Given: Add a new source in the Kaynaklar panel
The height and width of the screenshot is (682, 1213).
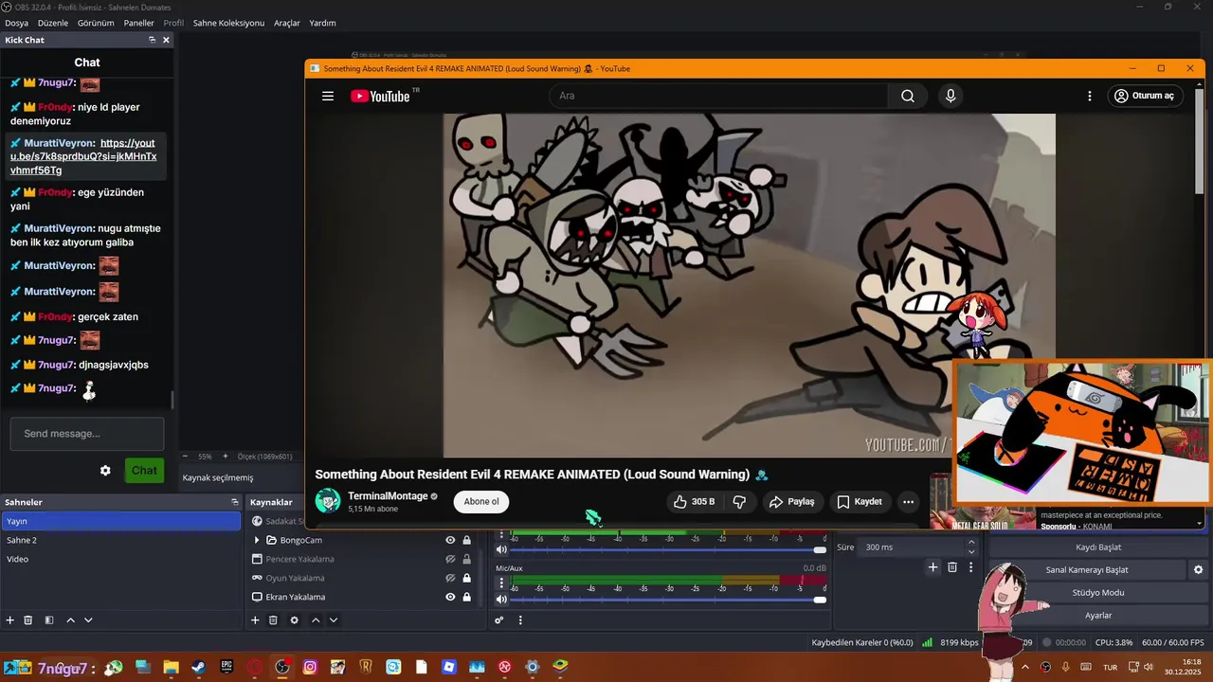Looking at the screenshot, I should 255,620.
